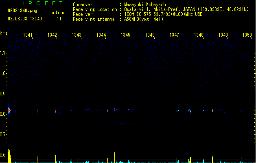Viewport: 256px width, 163px height.
Task: Select the Ogata-vill. Akita-Pref. JAPAN location text
Action: pyautogui.click(x=186, y=9)
